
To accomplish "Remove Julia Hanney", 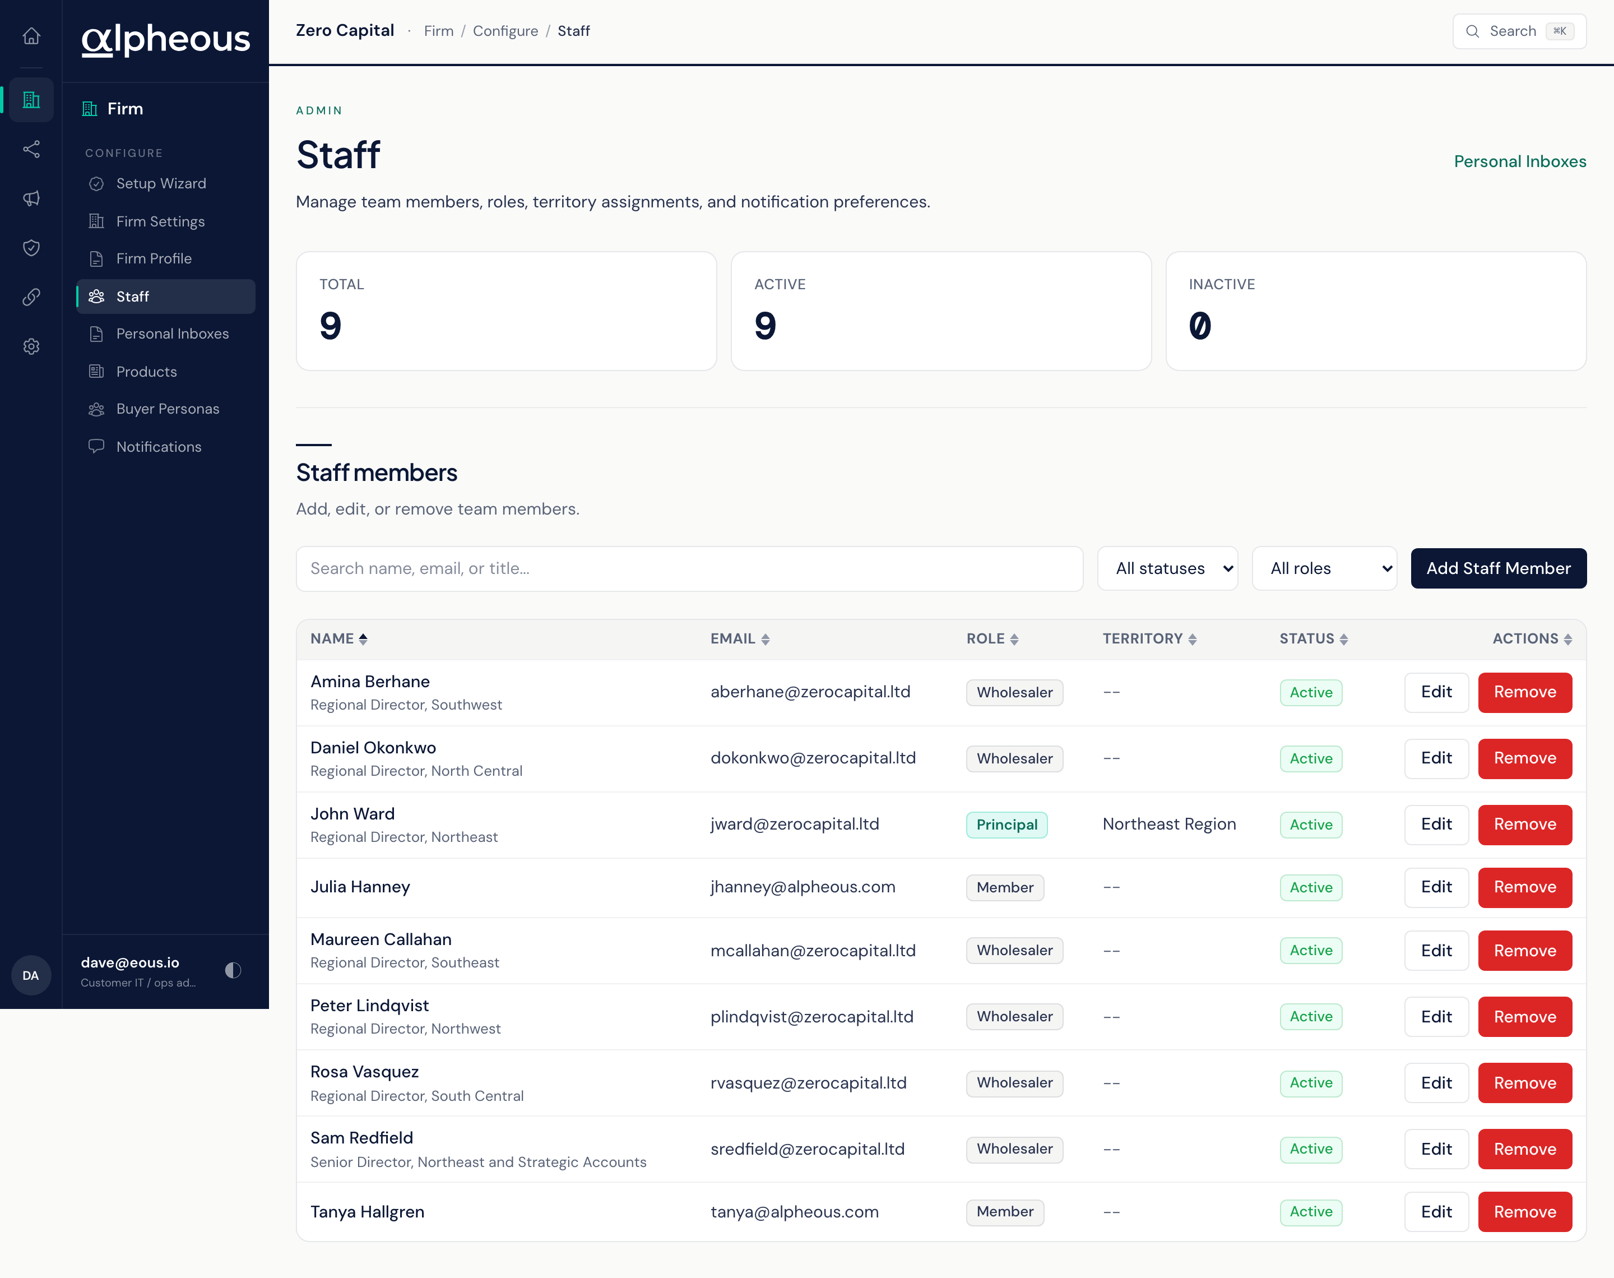I will coord(1525,887).
